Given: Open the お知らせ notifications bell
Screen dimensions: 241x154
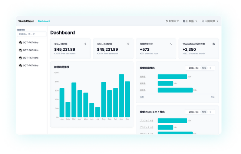Looking at the screenshot, I should (x=167, y=21).
